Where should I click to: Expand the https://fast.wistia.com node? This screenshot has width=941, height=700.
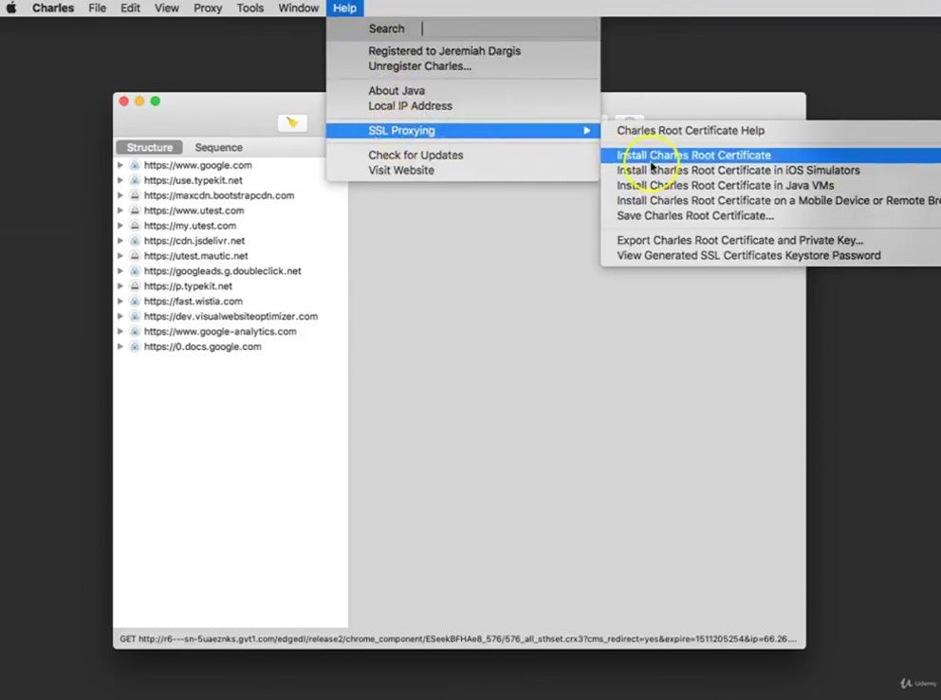pos(120,301)
